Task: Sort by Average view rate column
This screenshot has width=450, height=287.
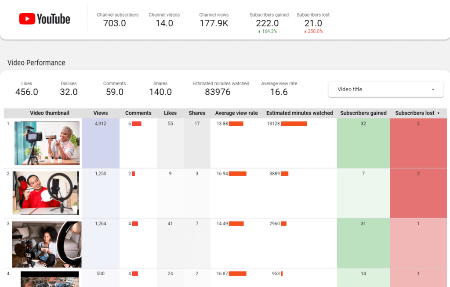Action: point(236,113)
